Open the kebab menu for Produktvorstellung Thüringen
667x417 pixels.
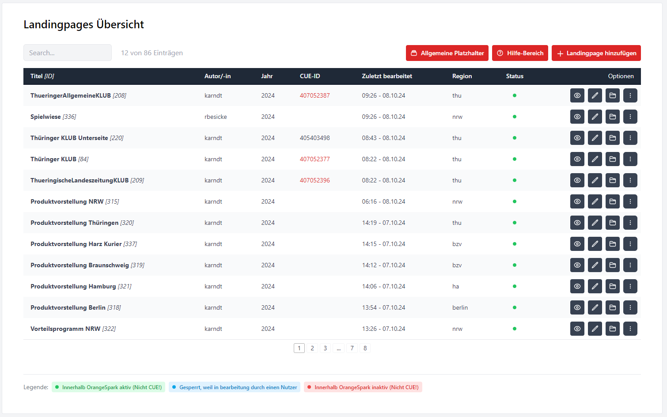(630, 223)
